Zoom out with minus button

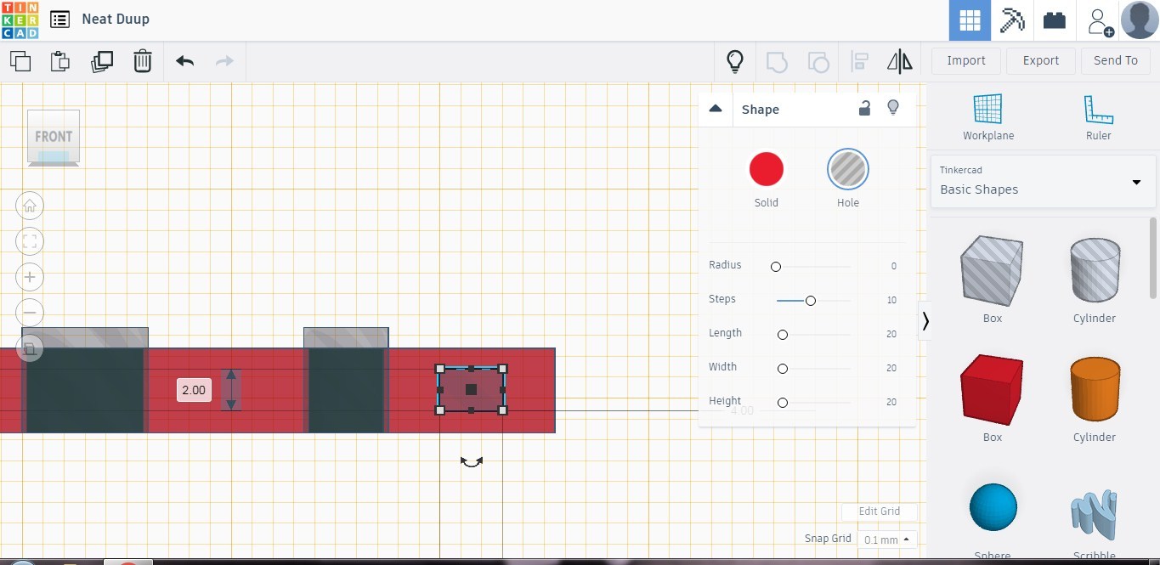click(30, 313)
